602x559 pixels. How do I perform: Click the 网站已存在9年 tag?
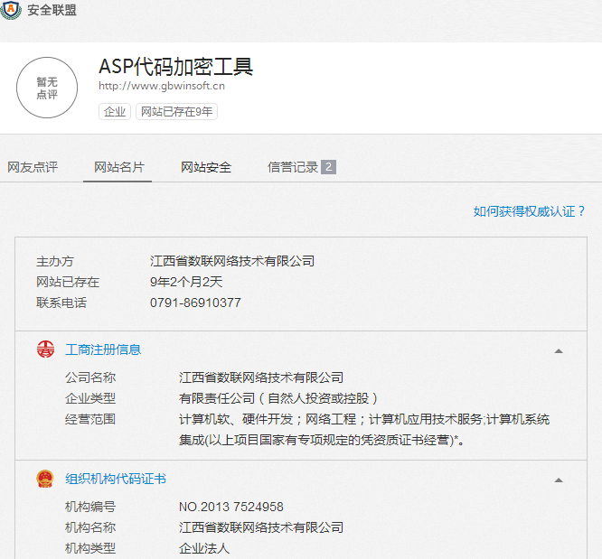176,112
